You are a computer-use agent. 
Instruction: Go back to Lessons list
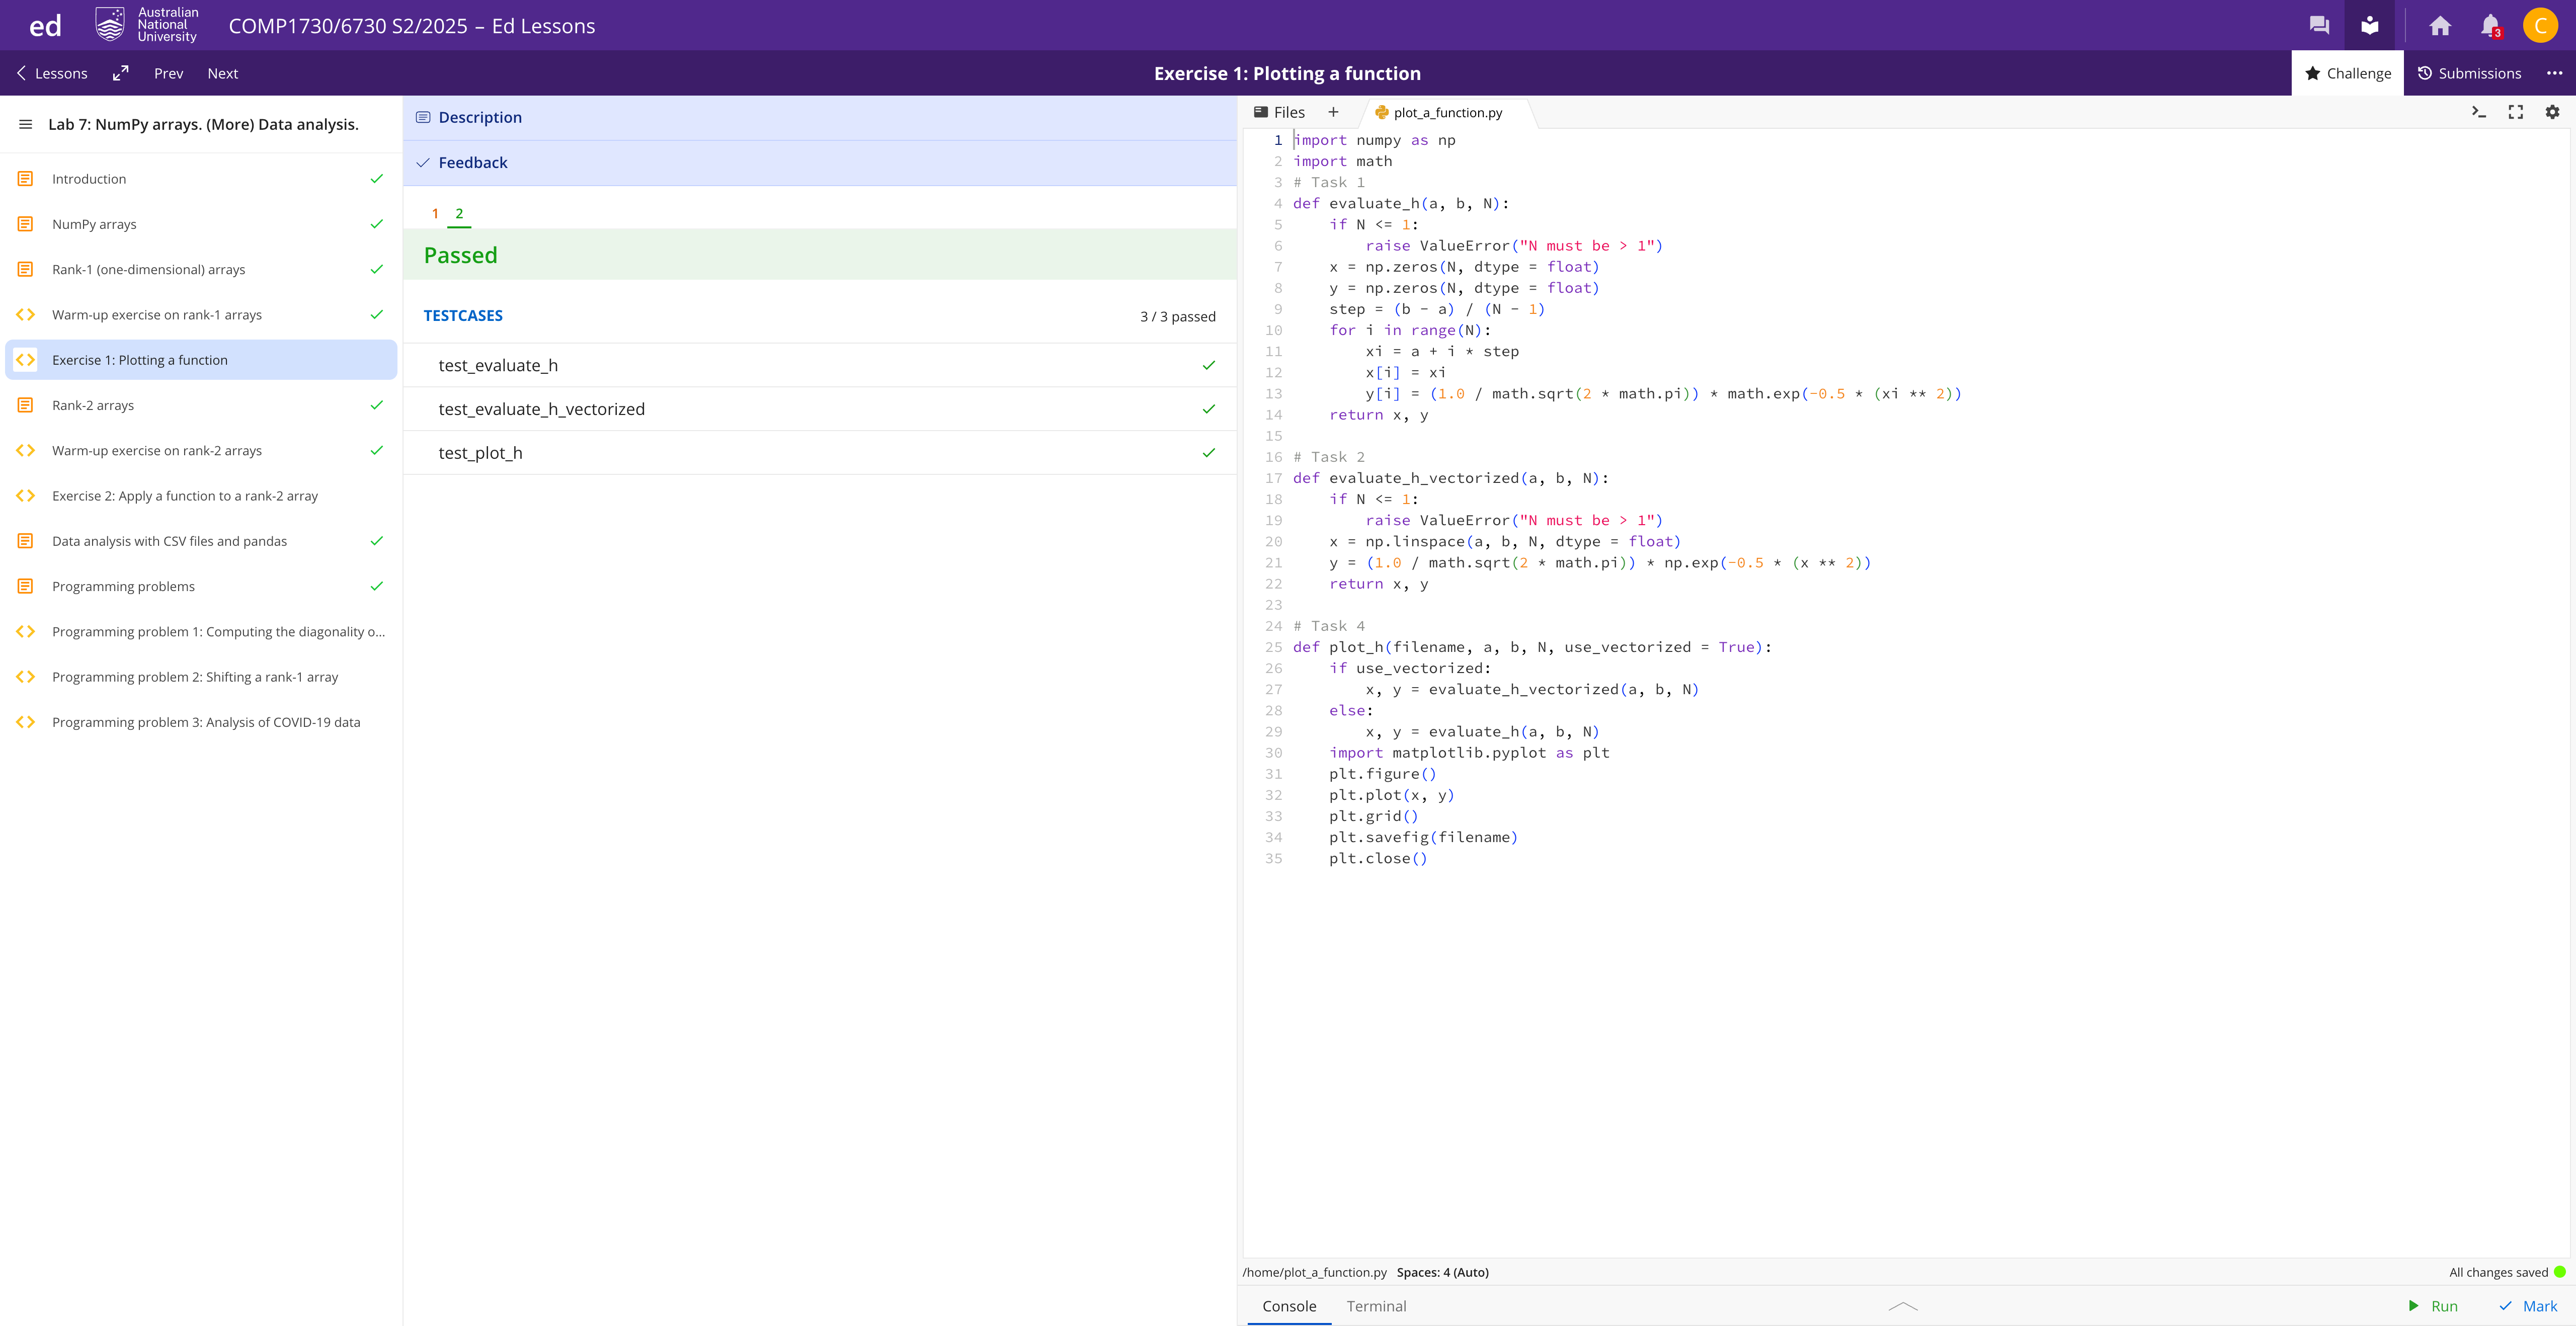pos(52,73)
